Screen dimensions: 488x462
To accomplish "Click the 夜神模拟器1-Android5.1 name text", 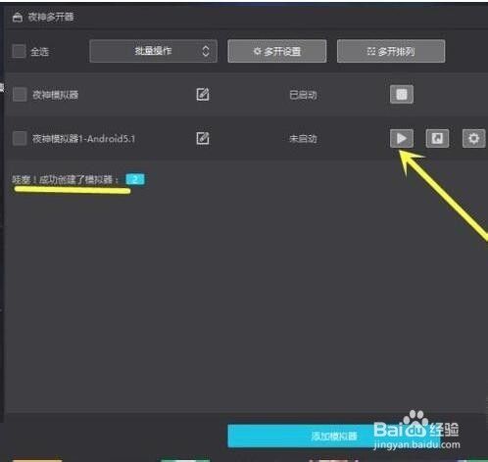I will tap(83, 139).
